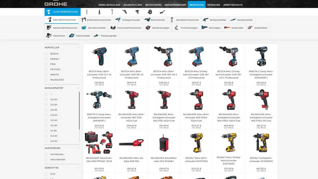Image resolution: width=318 pixels, height=179 pixels.
Task: Open the BOSCH GSB 18V-110 C image
Action: (x=229, y=56)
